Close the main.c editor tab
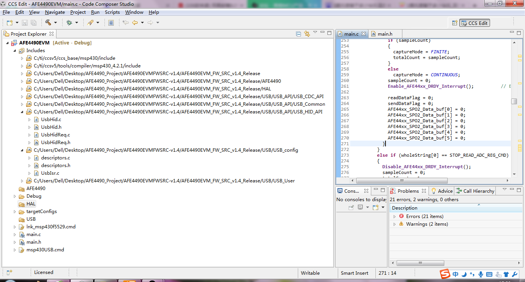This screenshot has height=282, width=525. pyautogui.click(x=364, y=34)
